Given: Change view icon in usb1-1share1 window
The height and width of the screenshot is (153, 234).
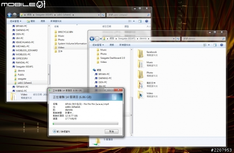Looking at the screenshot, I should coord(130,21).
